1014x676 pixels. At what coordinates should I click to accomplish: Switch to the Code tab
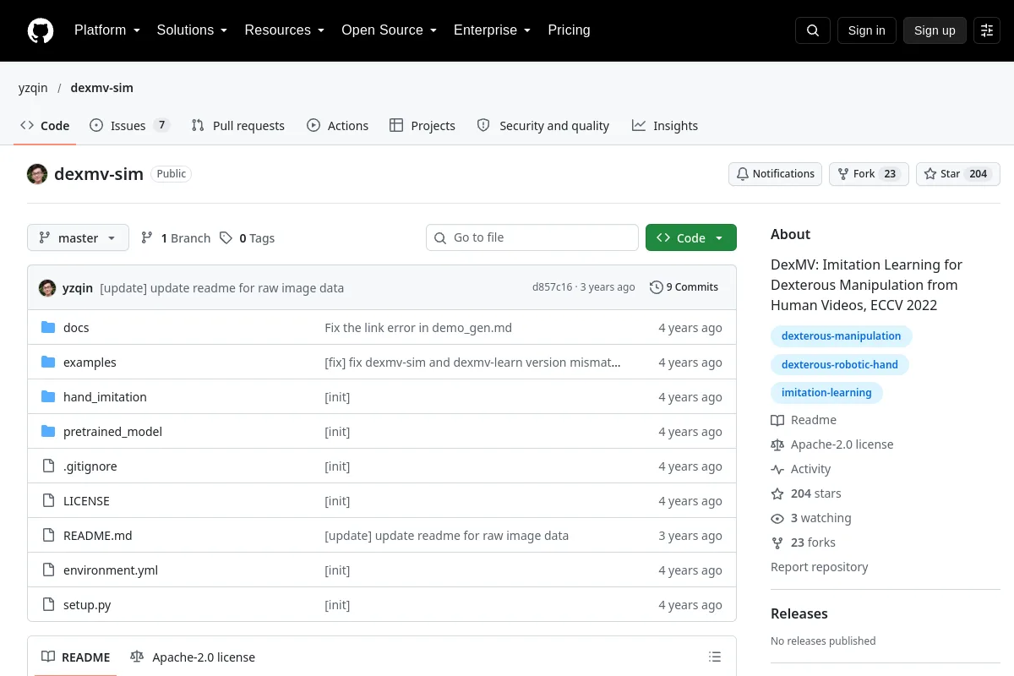point(45,126)
